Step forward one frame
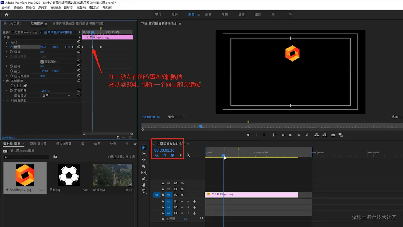Screen dimensions: 403x227 coord(299,135)
